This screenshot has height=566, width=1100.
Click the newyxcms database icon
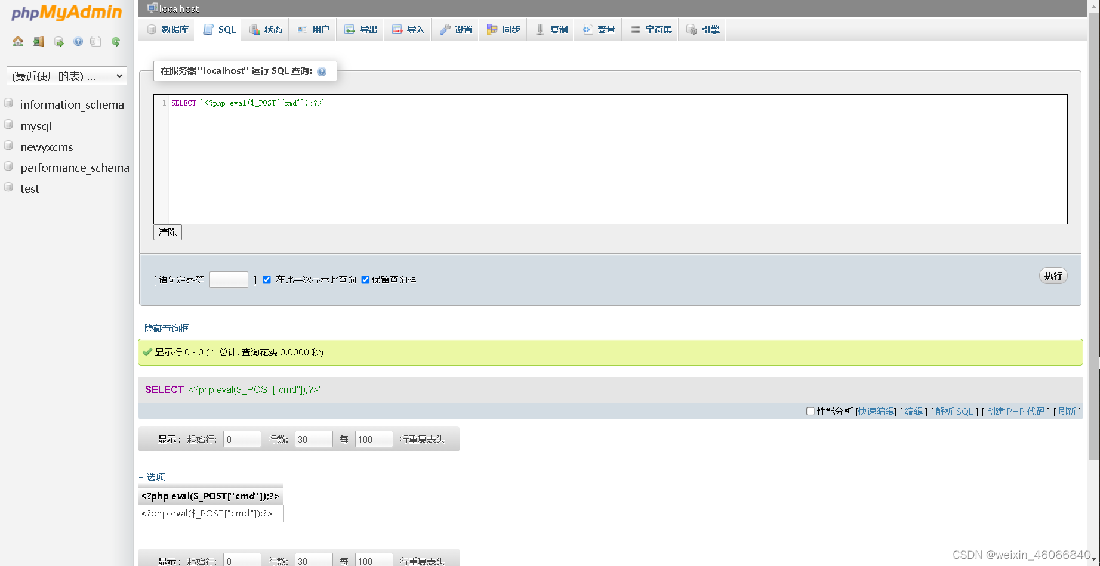pos(8,146)
